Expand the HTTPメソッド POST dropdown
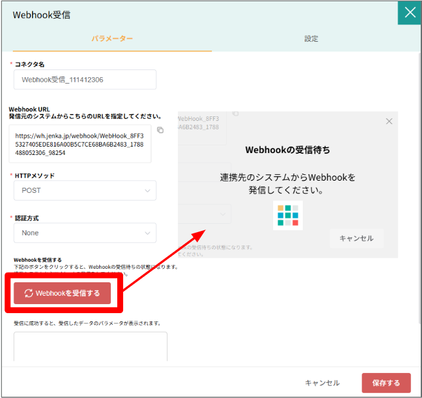 [x=85, y=190]
